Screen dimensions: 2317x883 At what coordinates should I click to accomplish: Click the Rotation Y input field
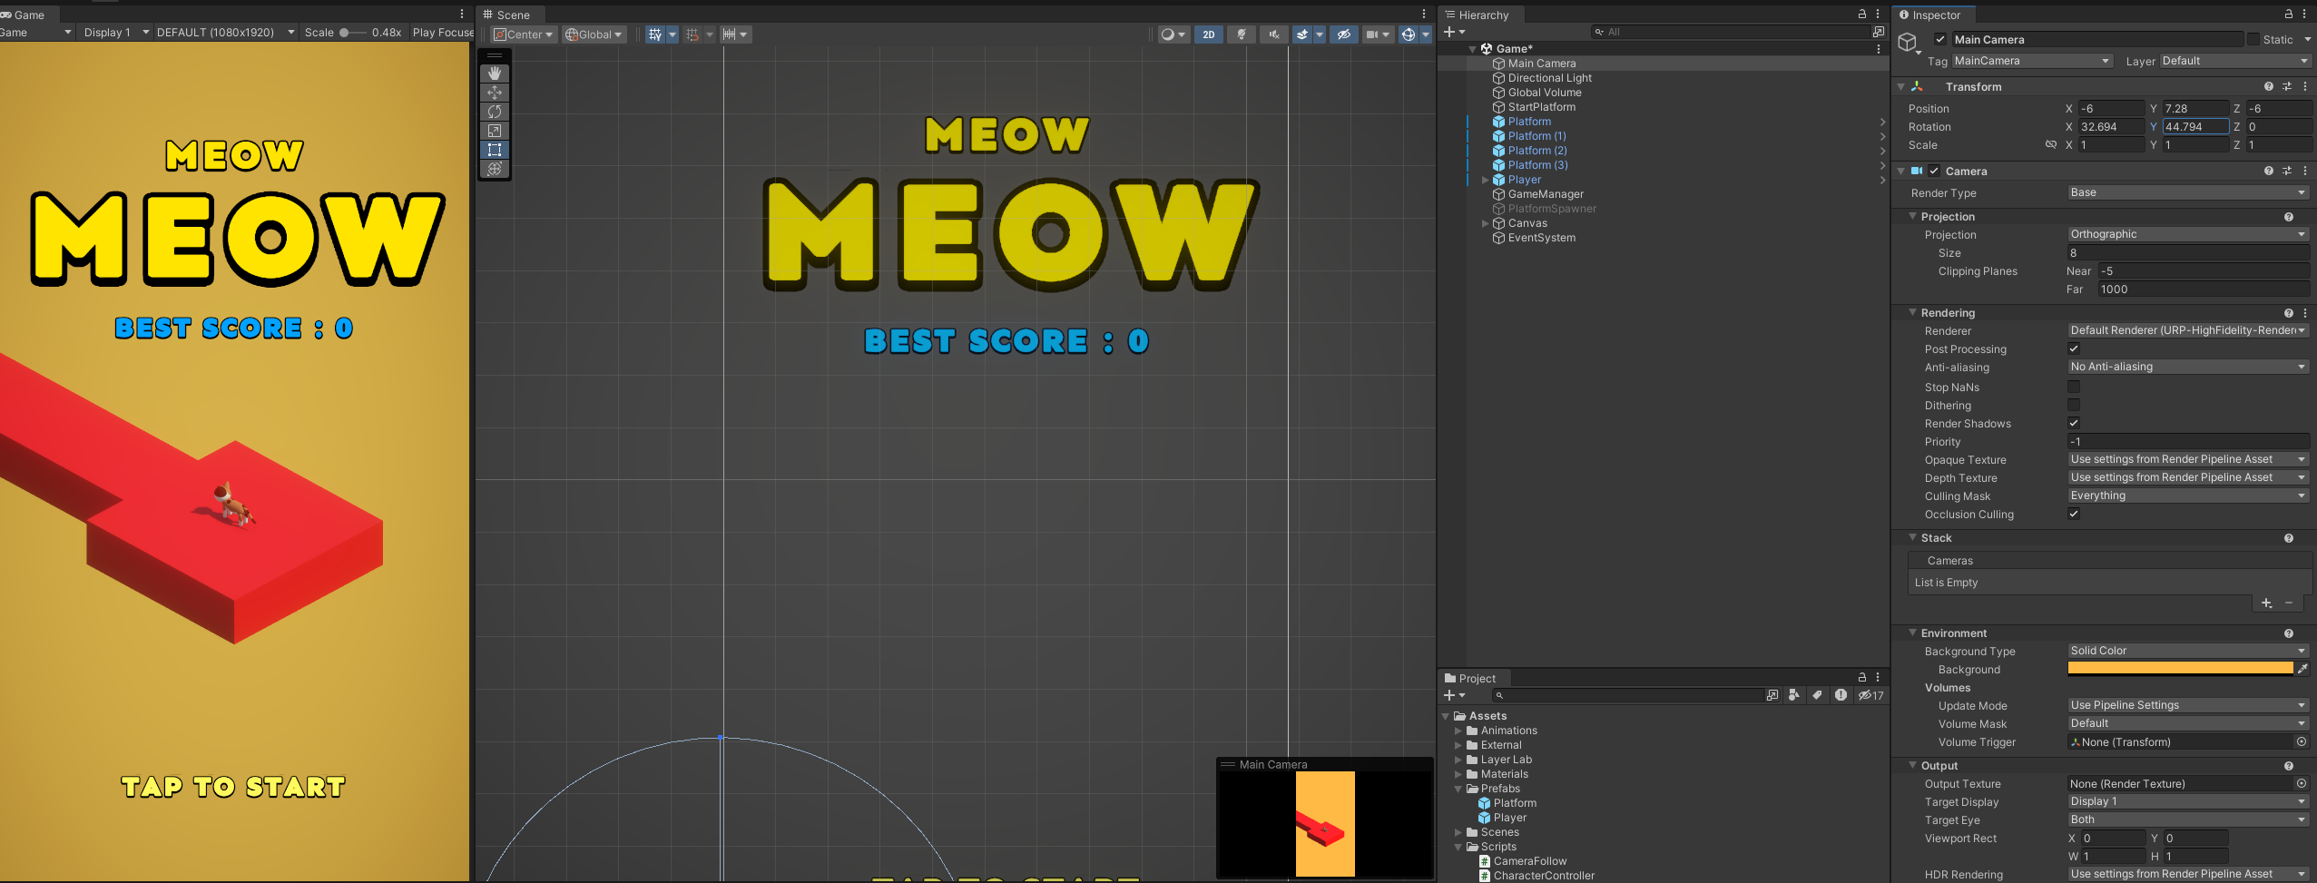click(x=2195, y=127)
